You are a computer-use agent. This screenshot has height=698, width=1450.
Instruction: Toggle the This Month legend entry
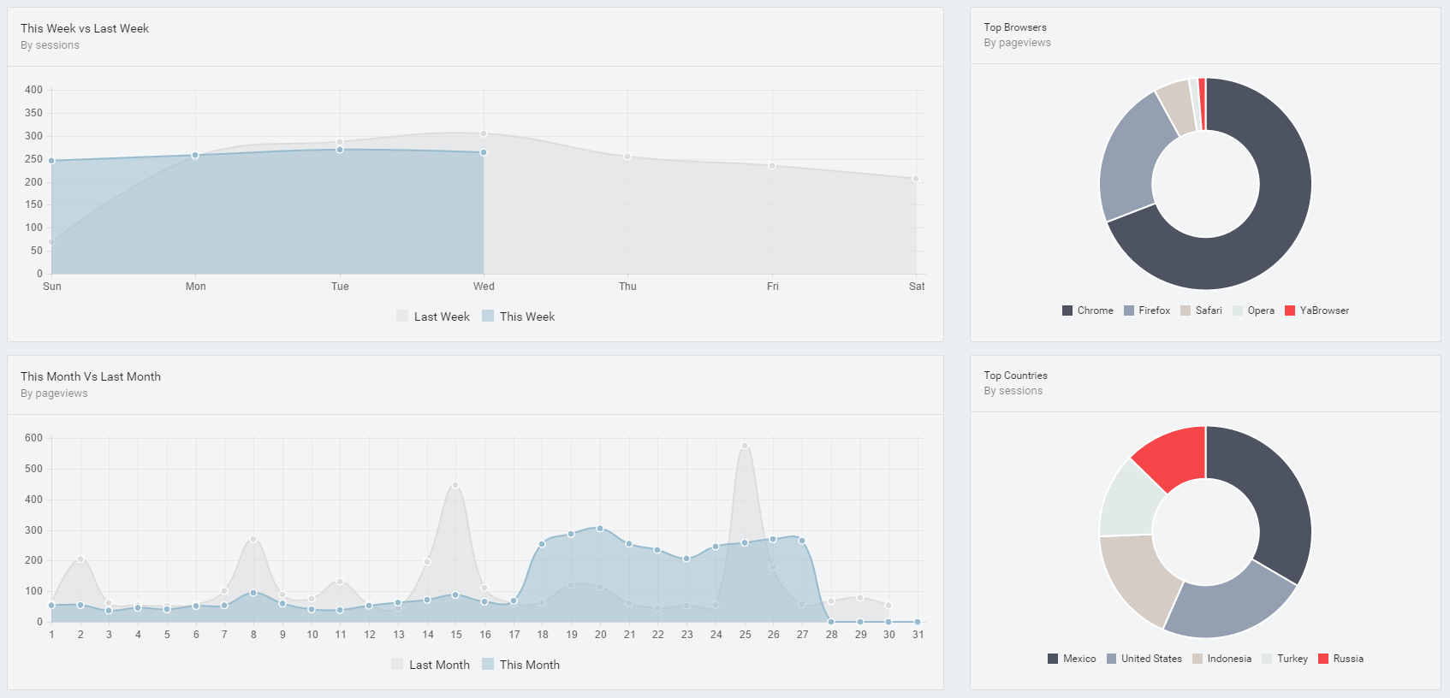click(x=521, y=665)
